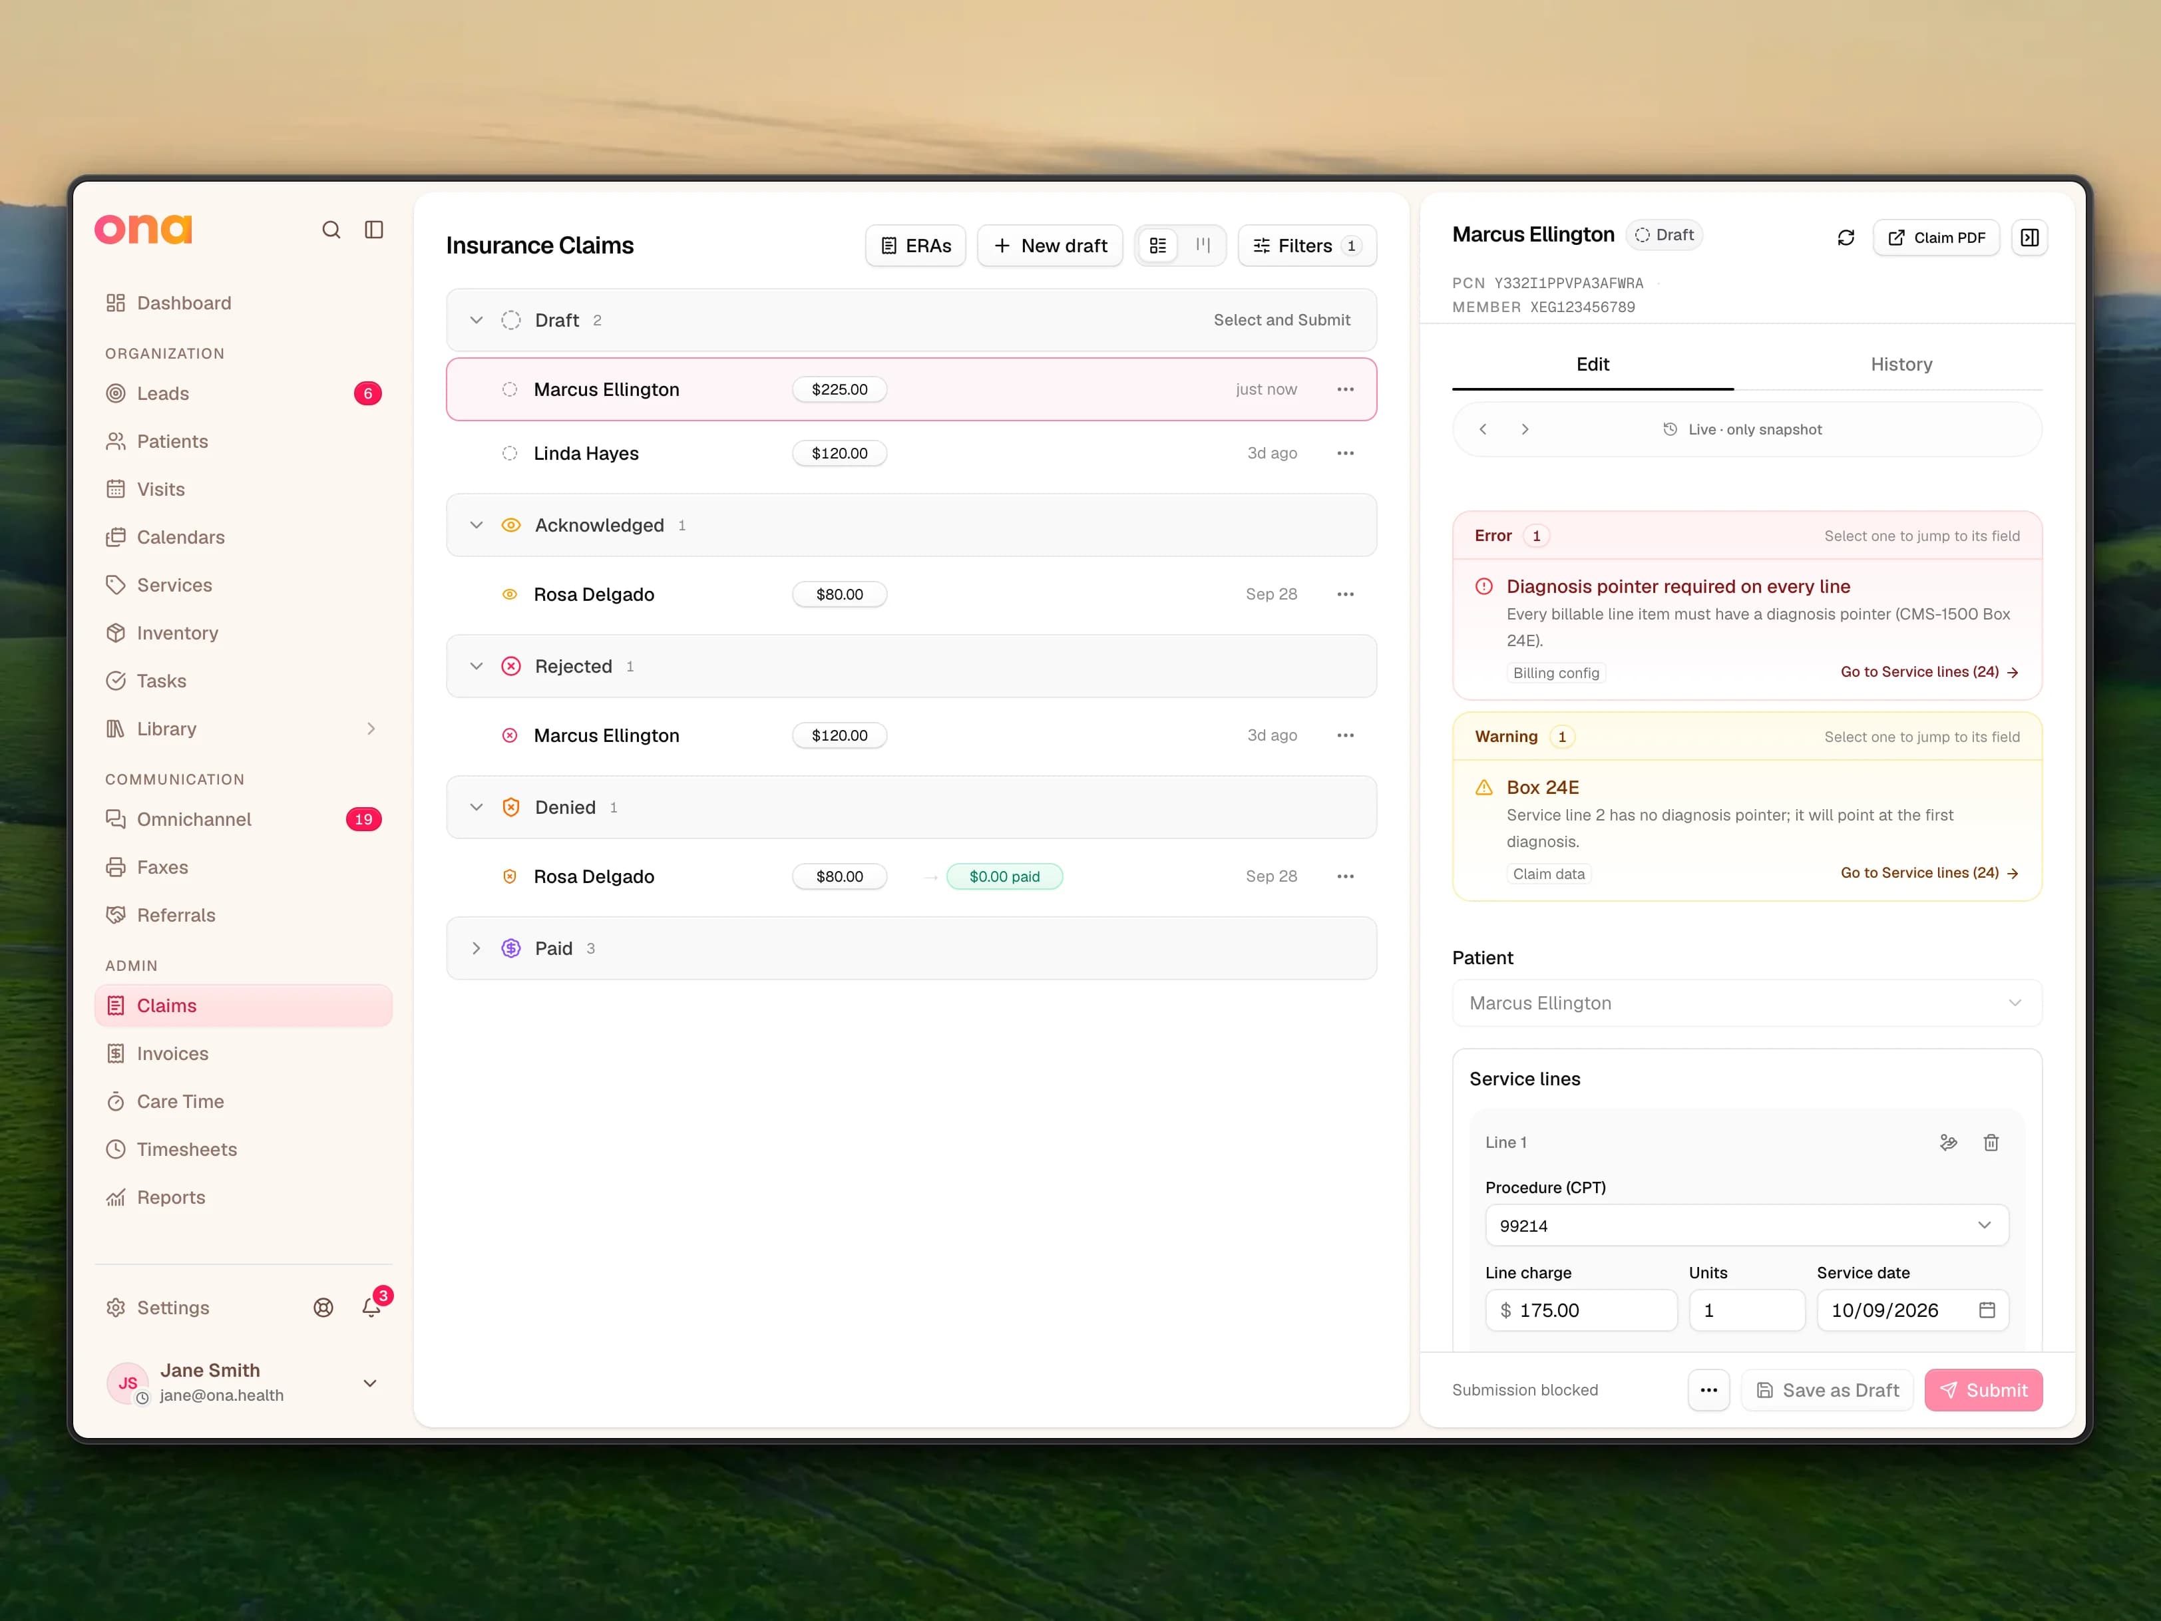Collapse the claim detail panel icon
The image size is (2161, 1621).
pos(2029,238)
